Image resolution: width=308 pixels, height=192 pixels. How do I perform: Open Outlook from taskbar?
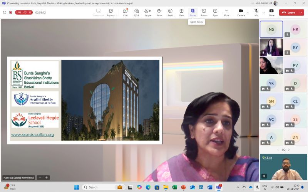coord(192,187)
